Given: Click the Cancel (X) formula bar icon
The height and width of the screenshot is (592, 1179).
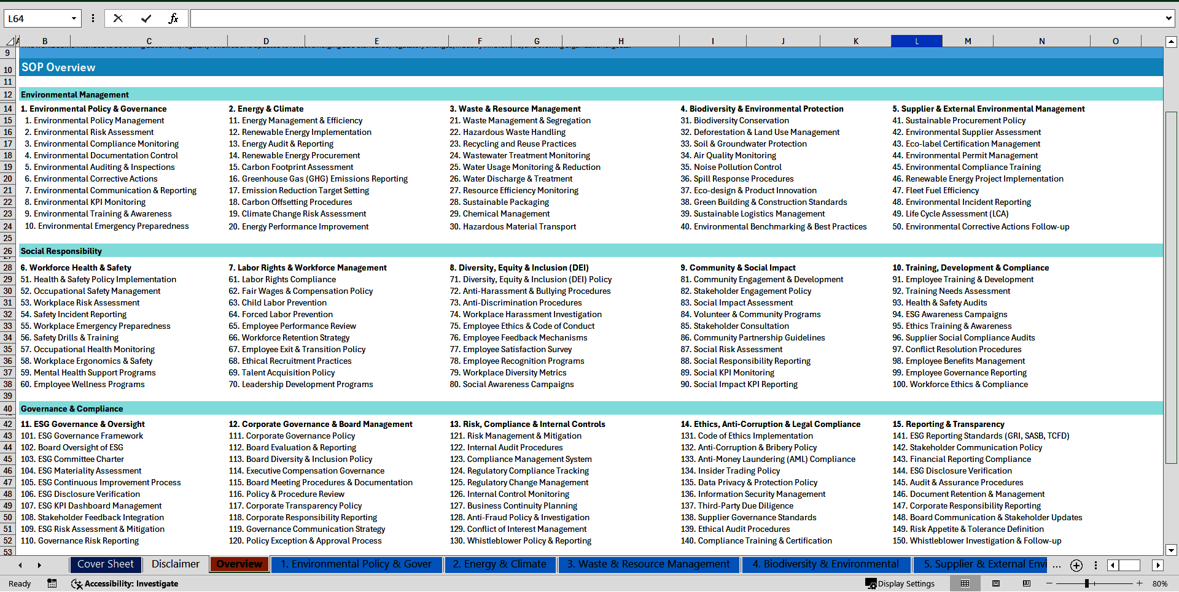Looking at the screenshot, I should click(x=118, y=18).
